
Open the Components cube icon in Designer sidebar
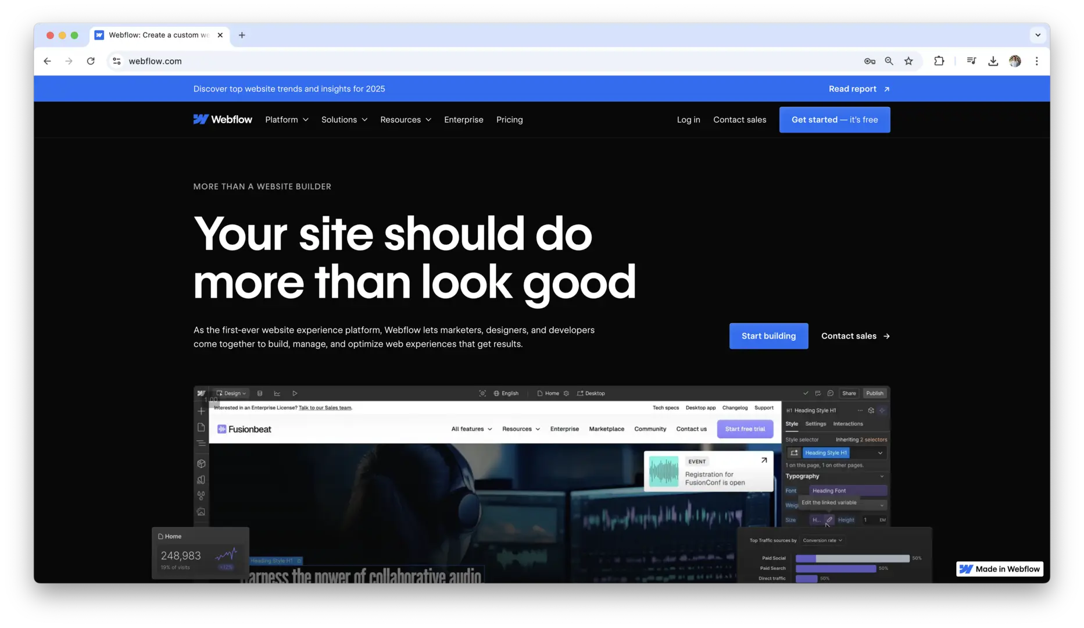[201, 463]
